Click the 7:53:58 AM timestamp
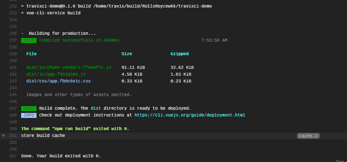This screenshot has width=347, height=162. (x=214, y=40)
